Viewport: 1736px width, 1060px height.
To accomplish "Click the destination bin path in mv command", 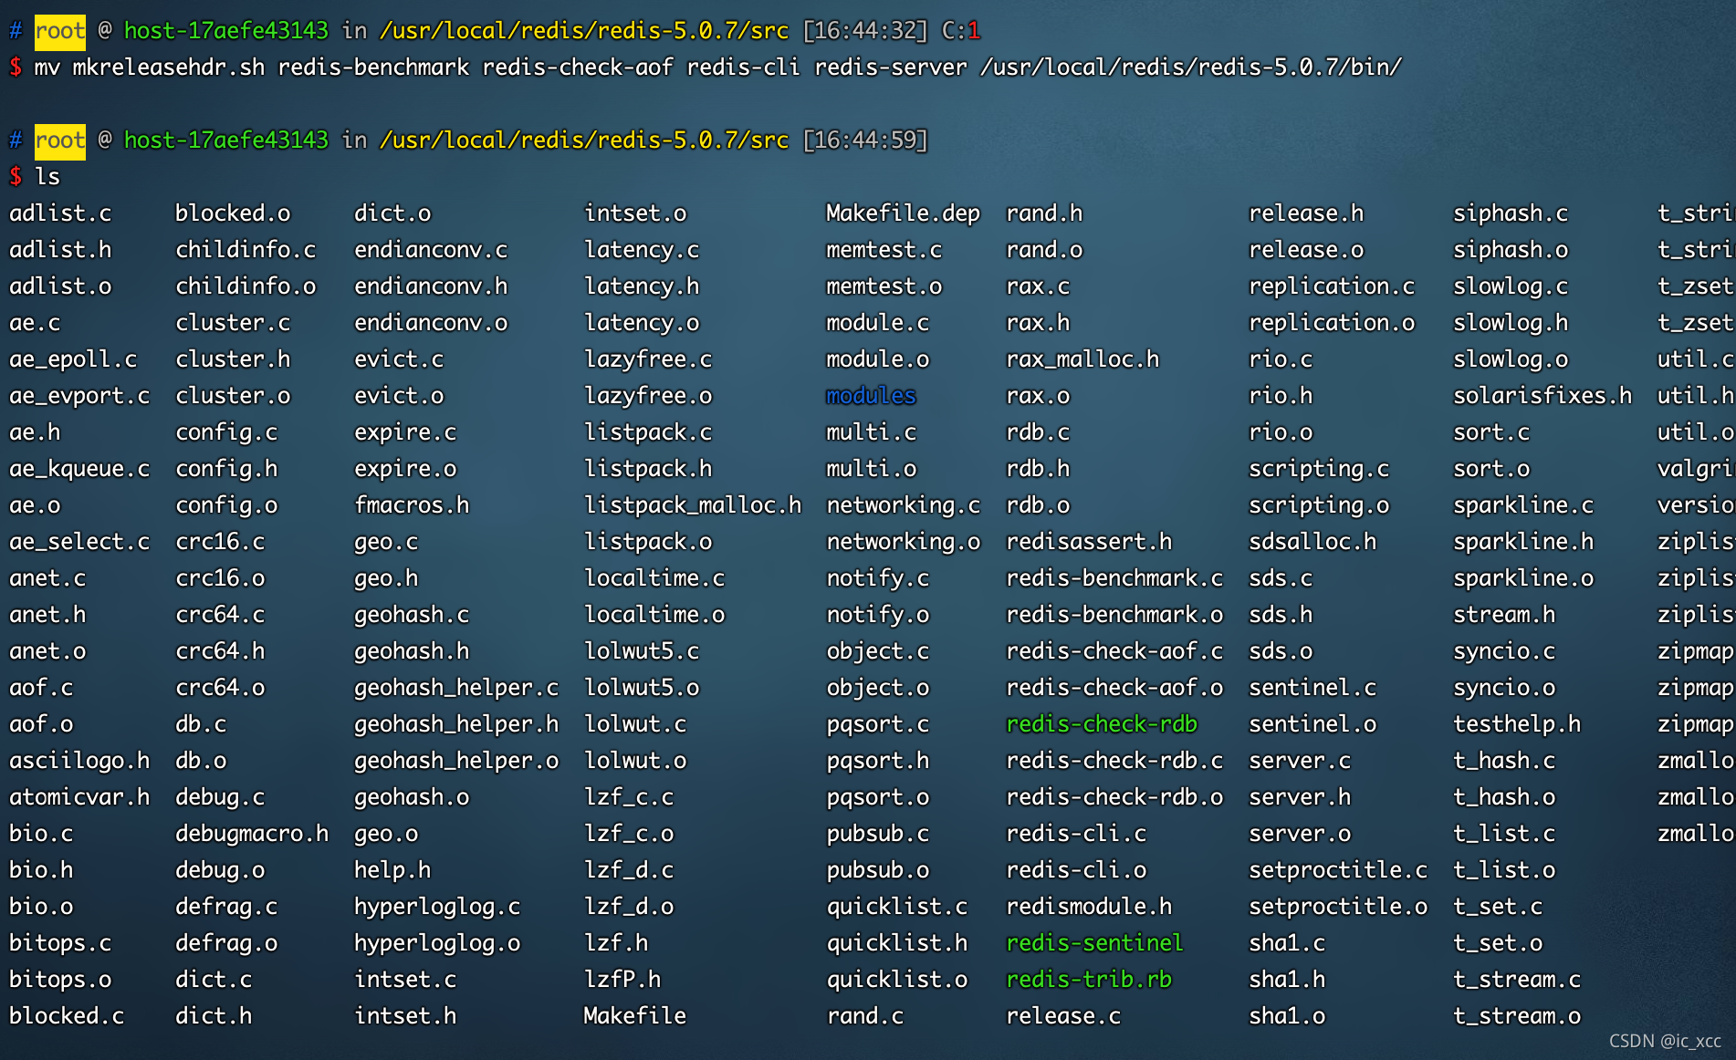I will (x=1190, y=68).
